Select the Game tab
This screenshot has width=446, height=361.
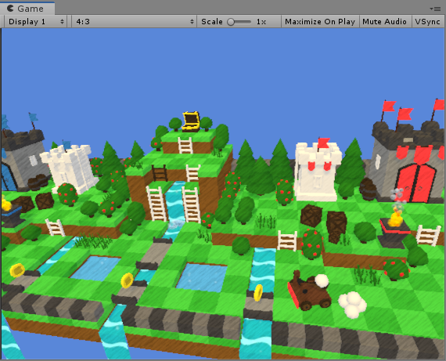(x=27, y=9)
